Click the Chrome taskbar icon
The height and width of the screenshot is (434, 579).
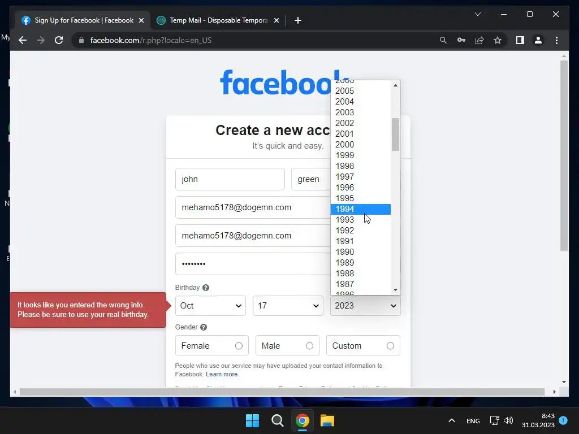tap(302, 420)
